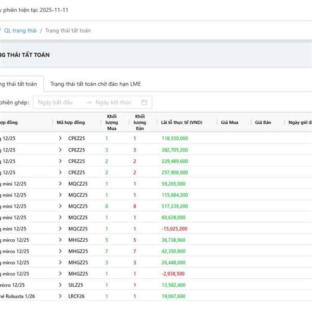Click the Lãi lỗ thực tế (VND) column header

[x=181, y=122]
